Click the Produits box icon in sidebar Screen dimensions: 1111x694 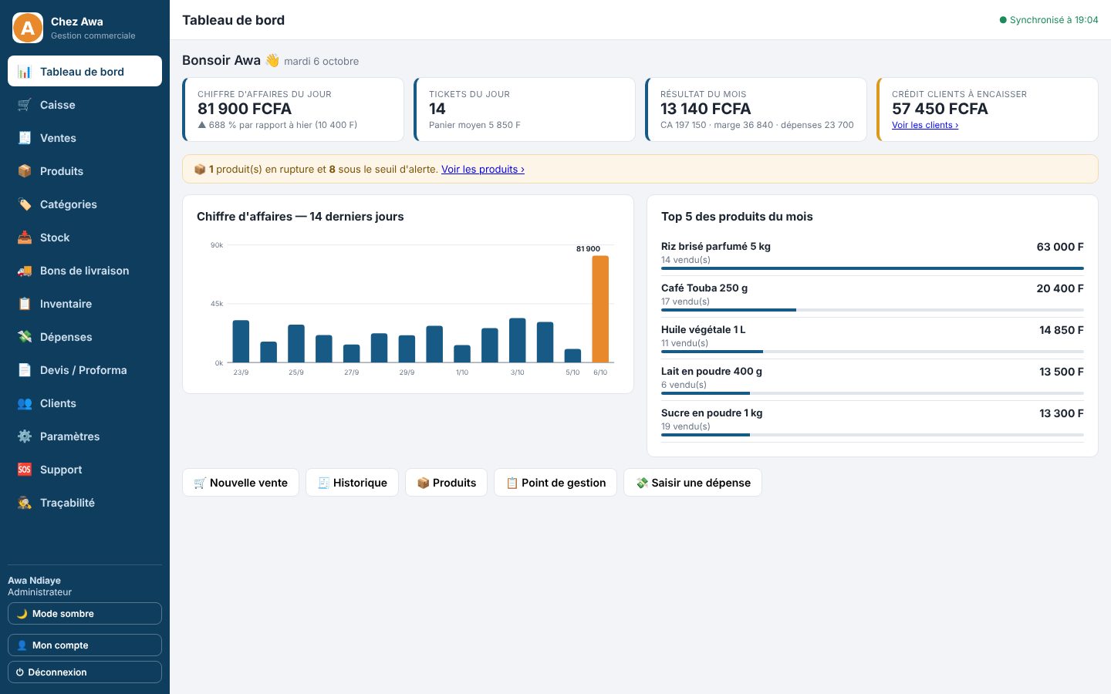(25, 171)
